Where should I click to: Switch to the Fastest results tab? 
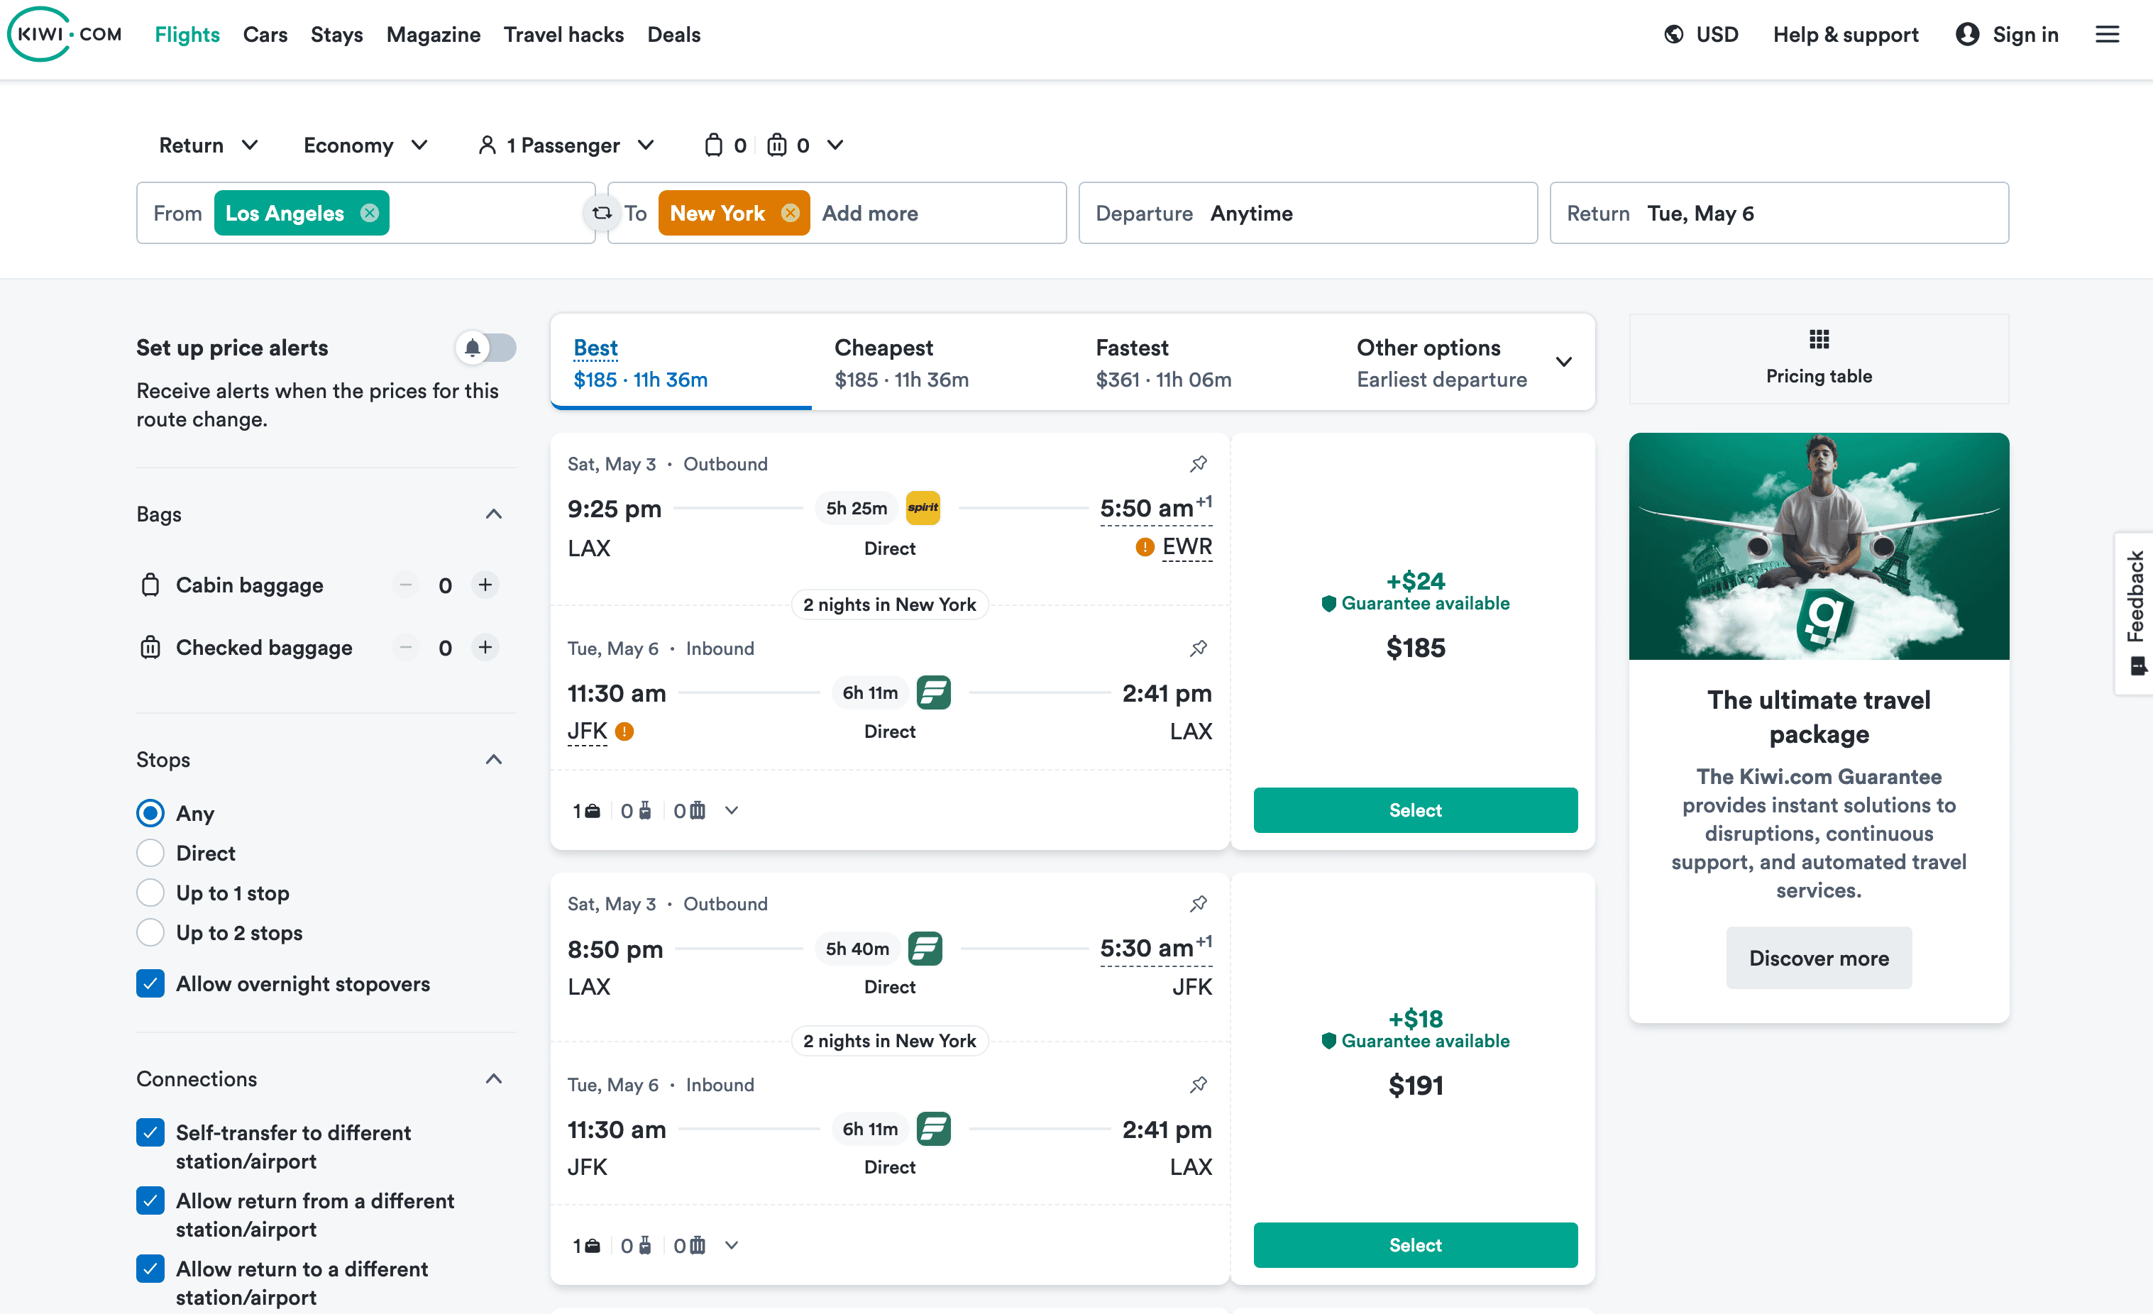tap(1162, 362)
